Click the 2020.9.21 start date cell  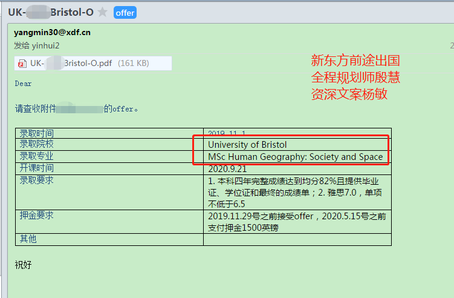click(x=297, y=168)
